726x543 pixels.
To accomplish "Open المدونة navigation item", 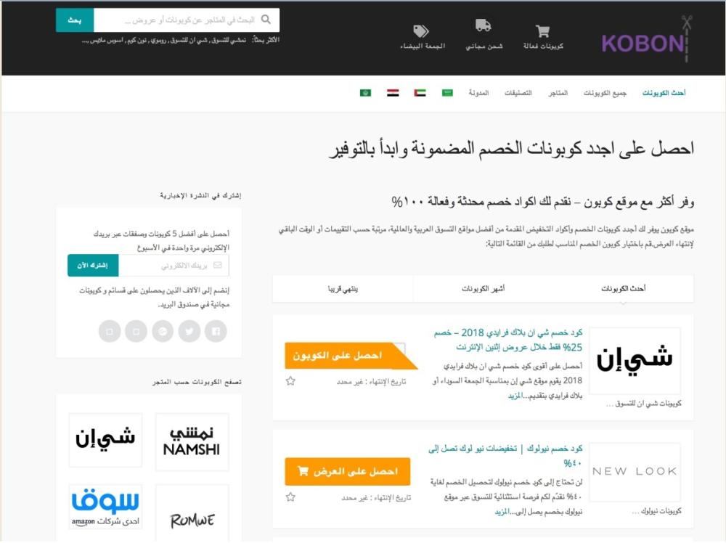I will pyautogui.click(x=478, y=93).
